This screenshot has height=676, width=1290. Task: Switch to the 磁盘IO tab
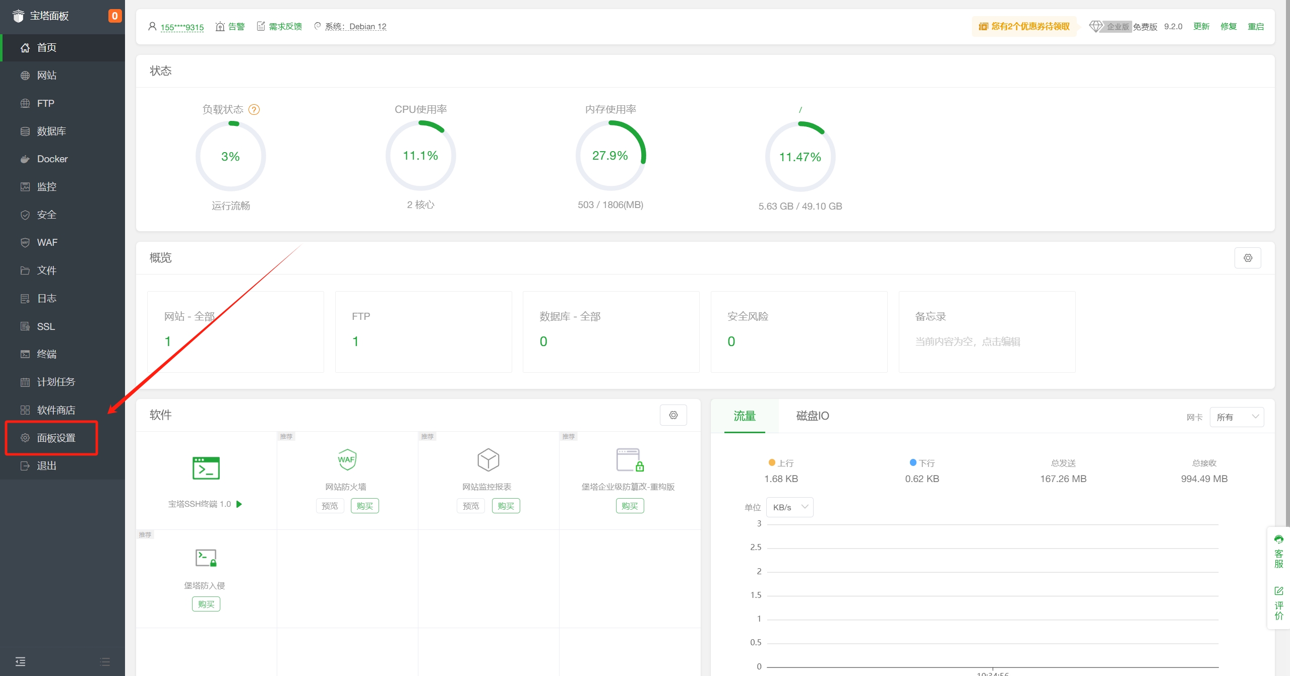[812, 416]
